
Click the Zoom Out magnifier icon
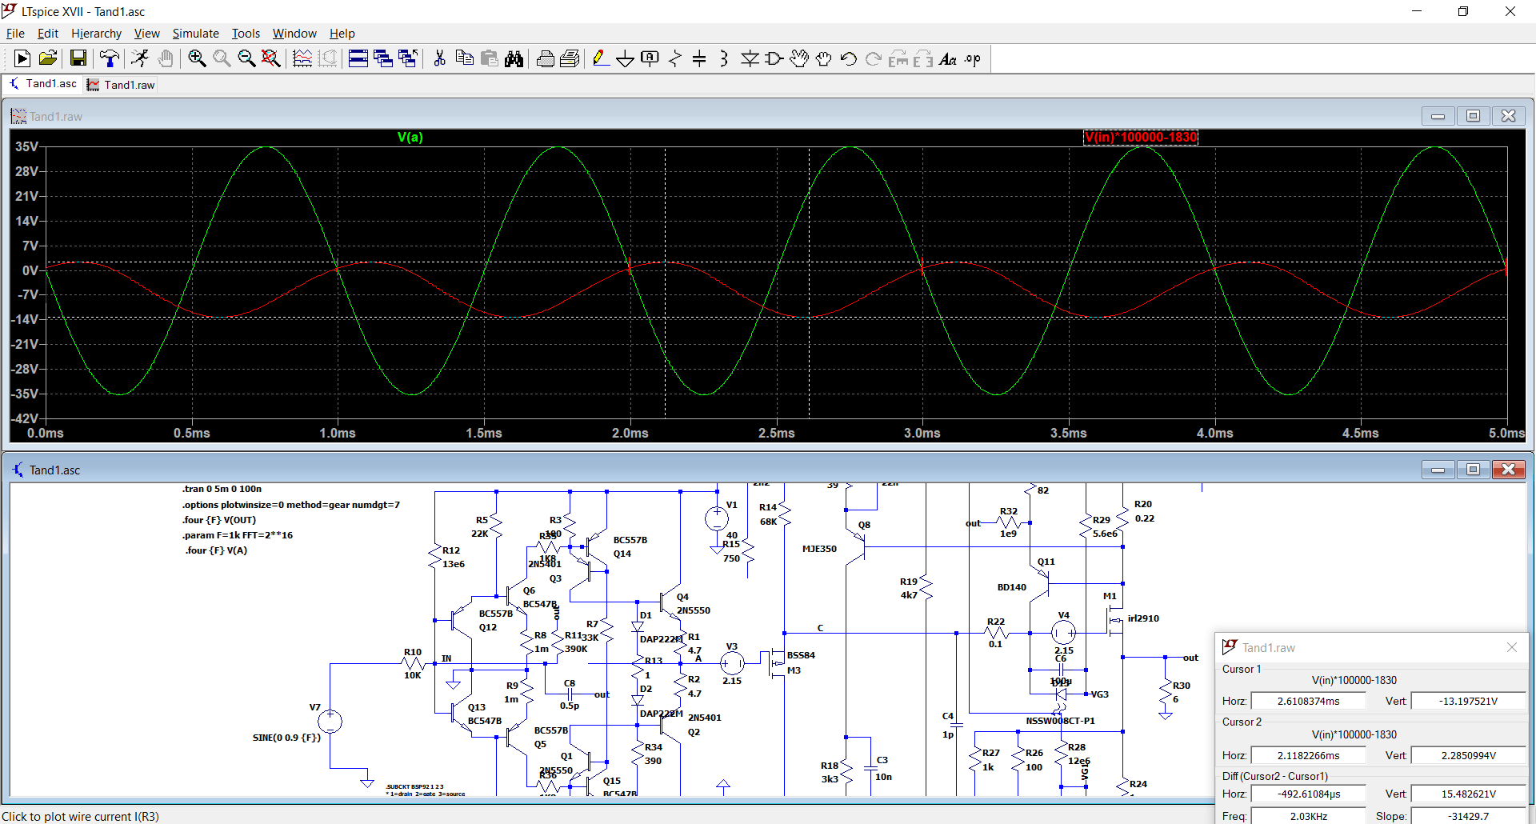(x=246, y=58)
